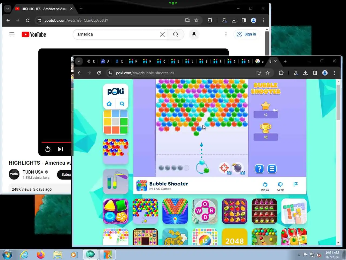
Task: Open YouTube hamburger guide menu
Action: click(x=12, y=34)
